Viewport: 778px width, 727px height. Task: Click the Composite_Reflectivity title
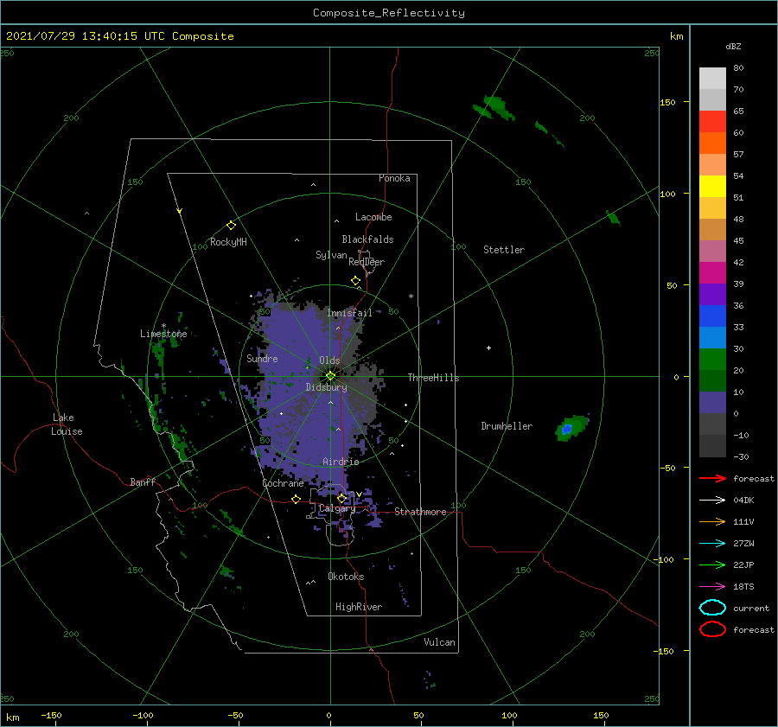[x=389, y=13]
